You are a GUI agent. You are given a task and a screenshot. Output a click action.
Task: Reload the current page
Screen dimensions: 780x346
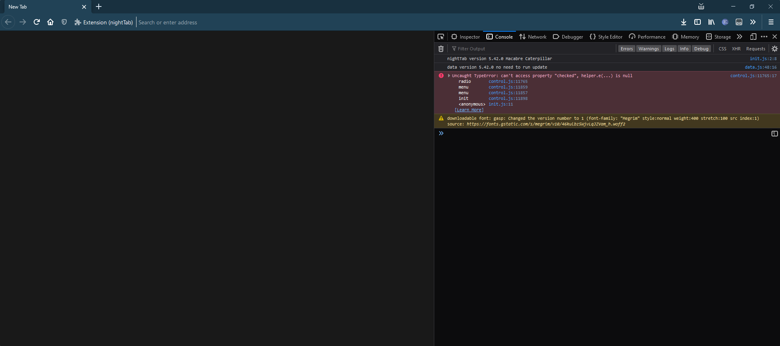pos(37,22)
